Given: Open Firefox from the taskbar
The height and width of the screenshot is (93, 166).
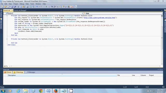Looking at the screenshot, I should click(56, 91).
